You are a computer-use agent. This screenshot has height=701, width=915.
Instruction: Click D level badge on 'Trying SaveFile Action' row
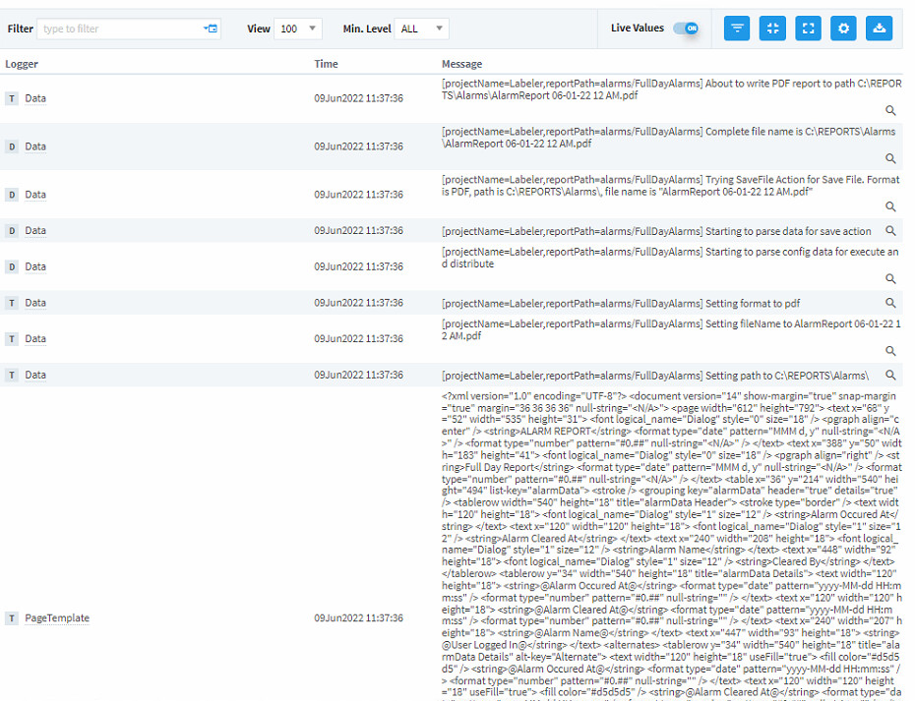[12, 195]
